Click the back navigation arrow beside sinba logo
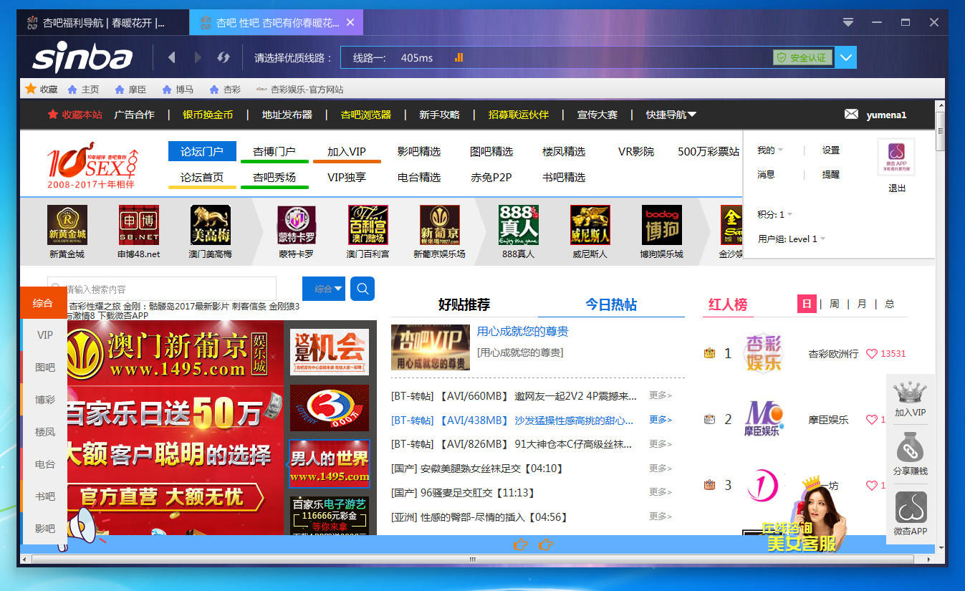The width and height of the screenshot is (965, 591). (172, 57)
